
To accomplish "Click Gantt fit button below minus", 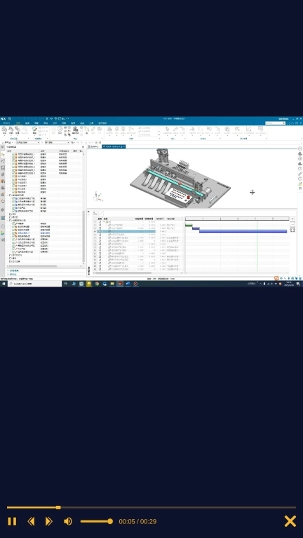I will (x=292, y=230).
